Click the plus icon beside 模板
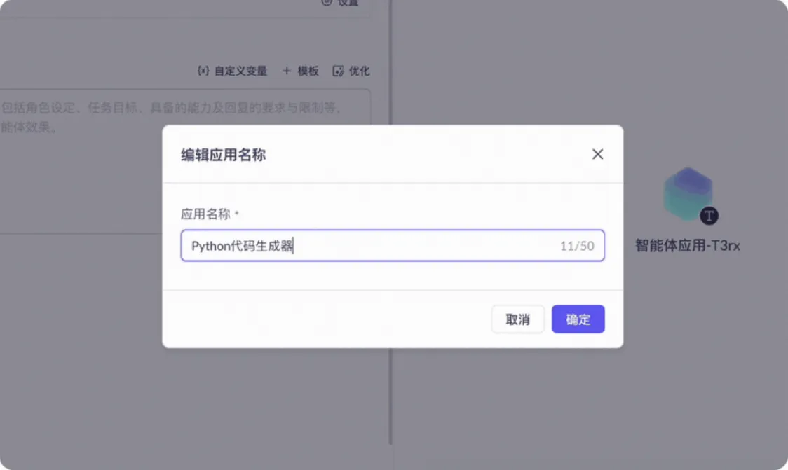The width and height of the screenshot is (788, 470). point(287,71)
